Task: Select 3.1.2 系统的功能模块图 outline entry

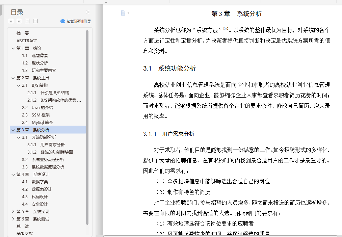Action: [50, 152]
